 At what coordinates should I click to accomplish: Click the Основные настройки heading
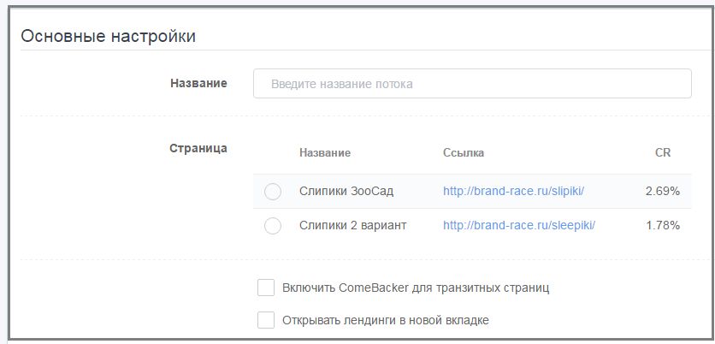coord(108,36)
